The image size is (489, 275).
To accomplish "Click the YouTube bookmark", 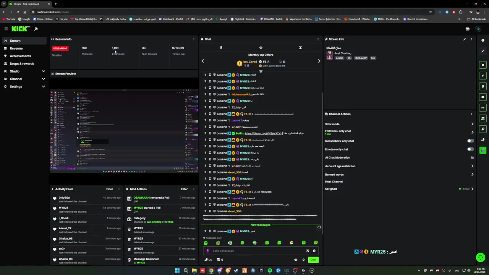I will click(x=9, y=19).
